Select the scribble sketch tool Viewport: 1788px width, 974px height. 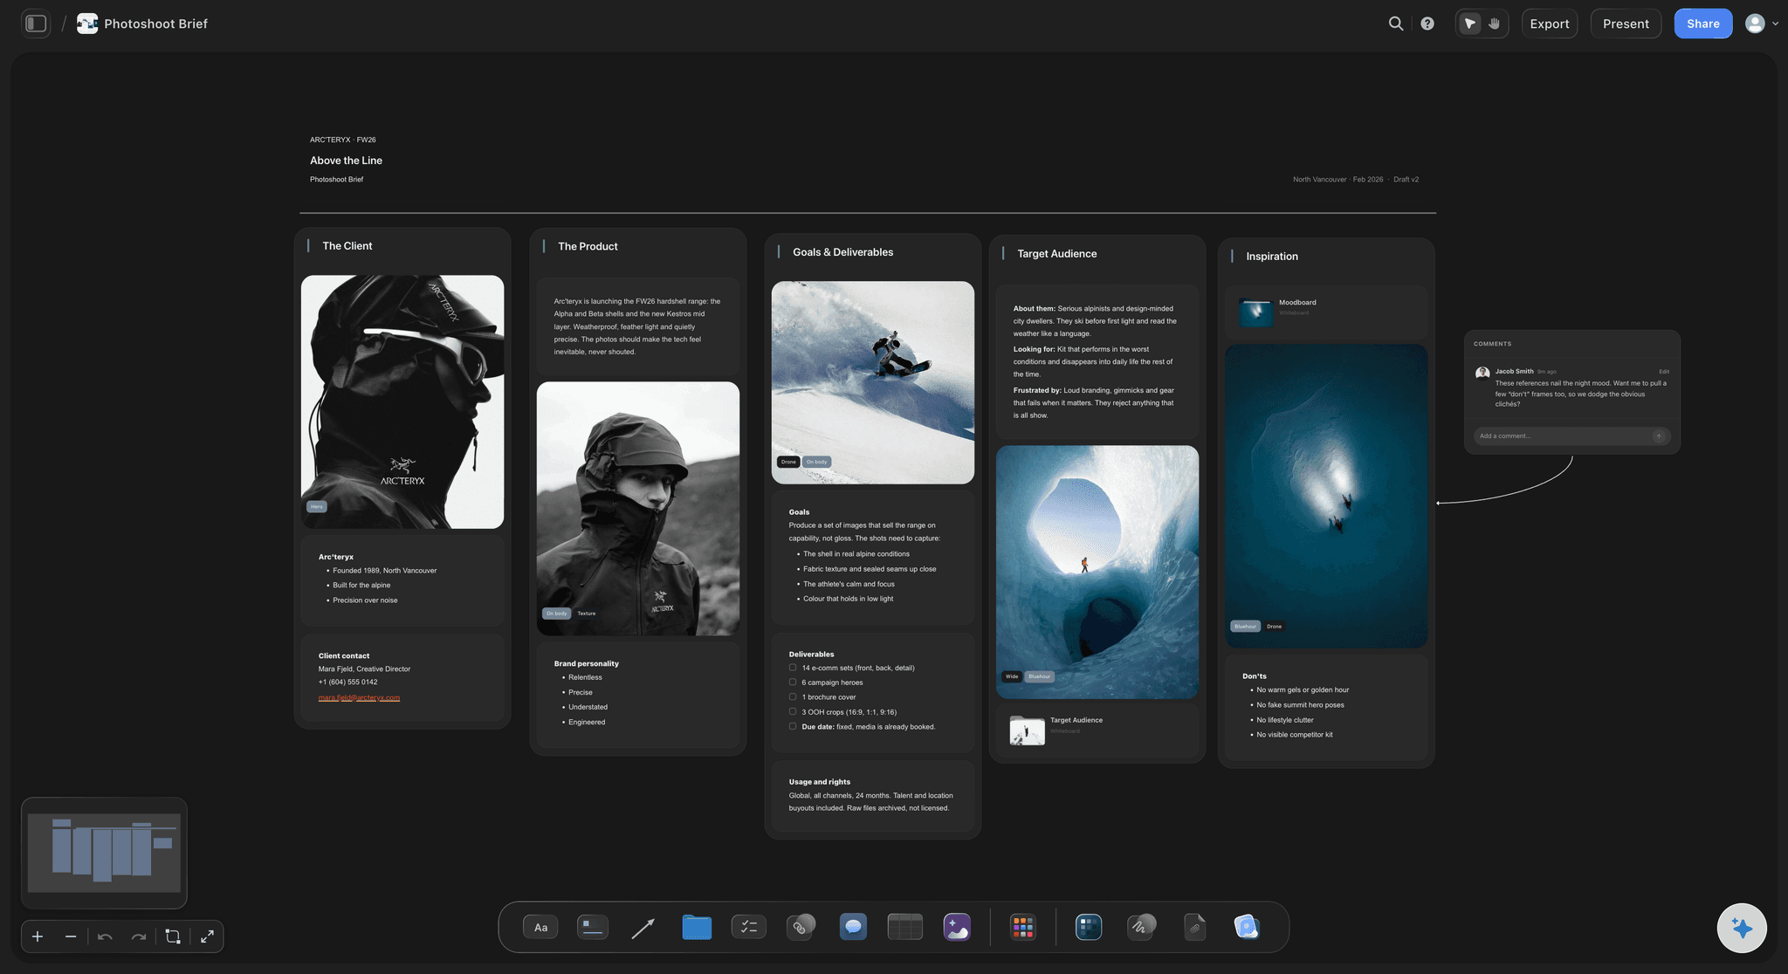[x=1141, y=927]
